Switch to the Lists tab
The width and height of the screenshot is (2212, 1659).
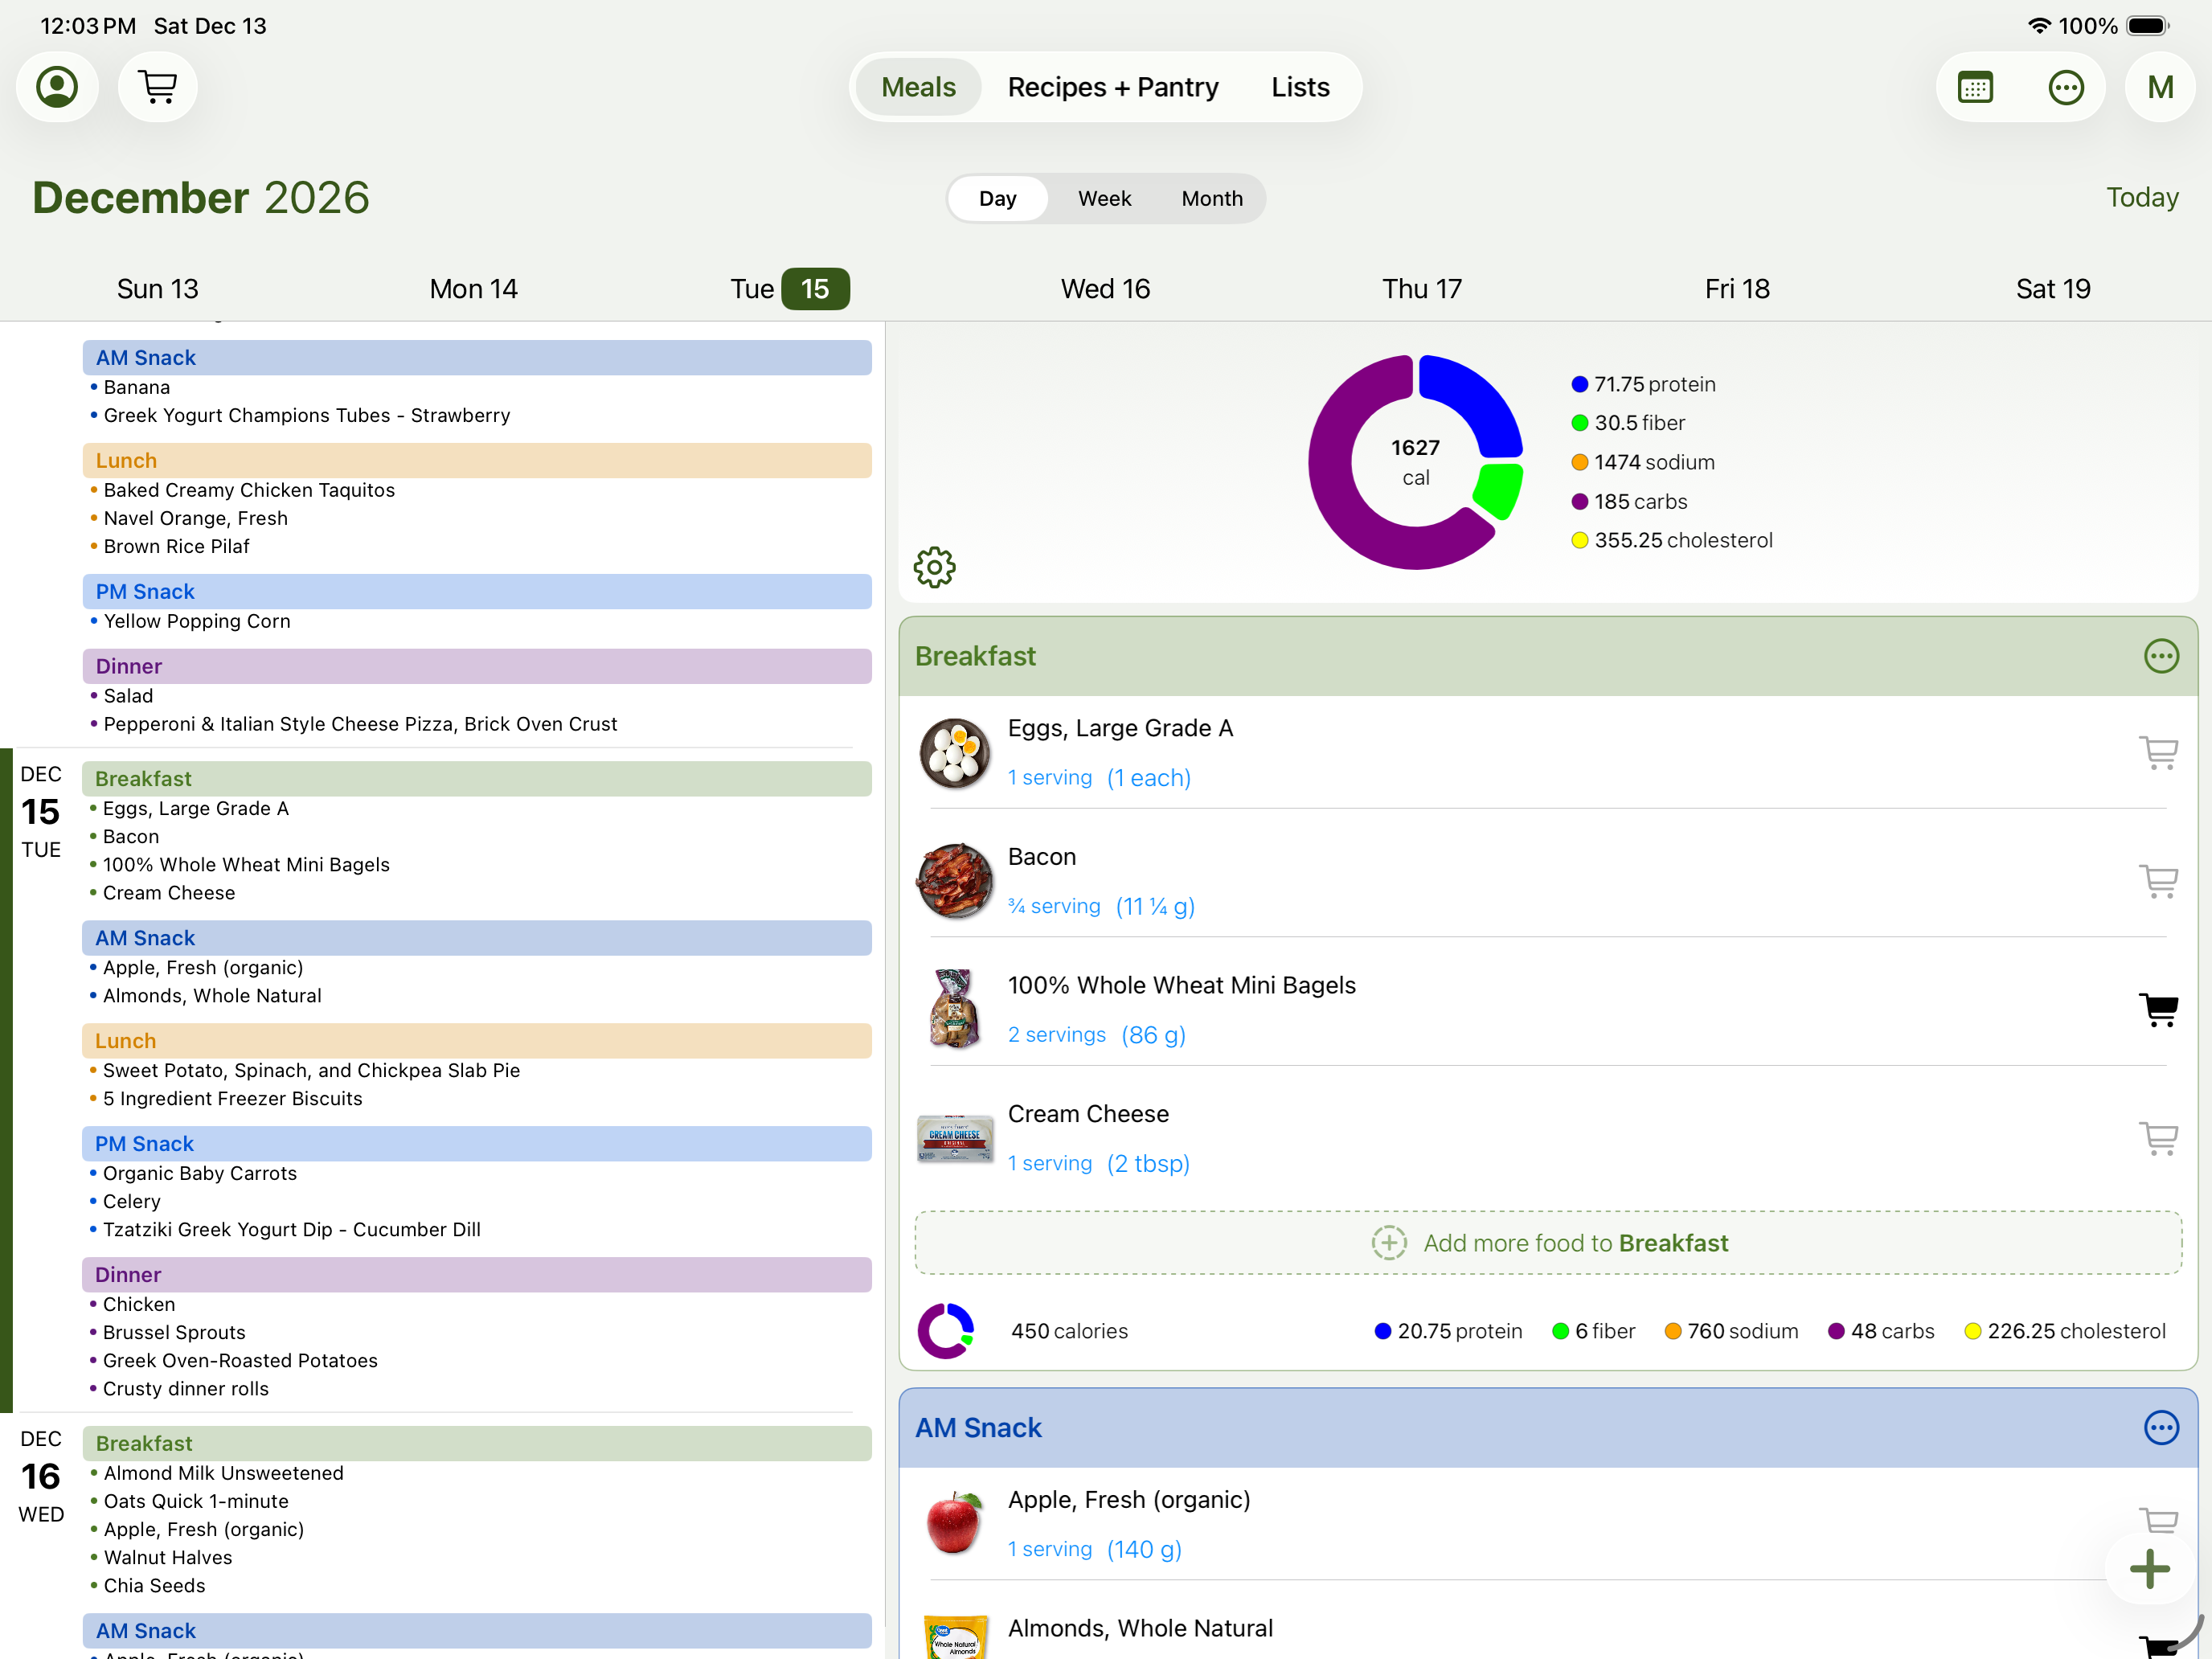coord(1299,87)
